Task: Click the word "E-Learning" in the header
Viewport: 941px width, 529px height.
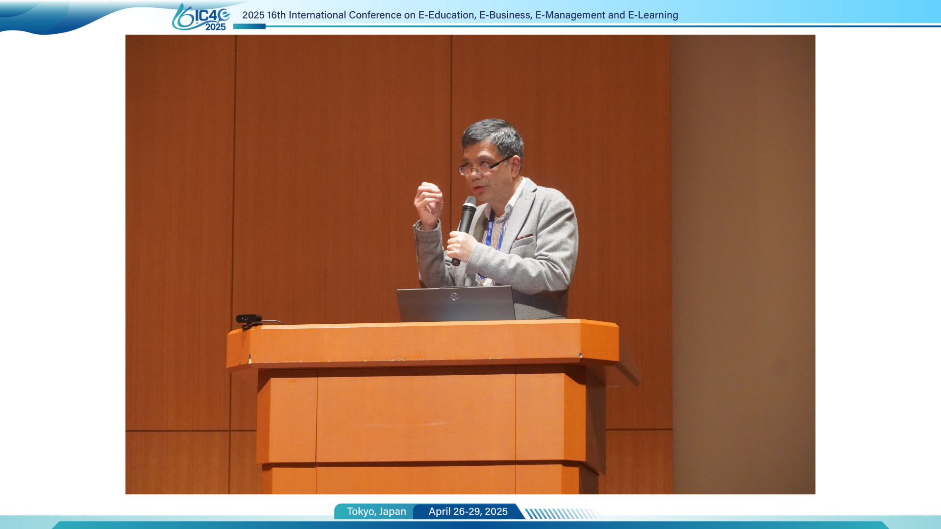Action: (653, 15)
